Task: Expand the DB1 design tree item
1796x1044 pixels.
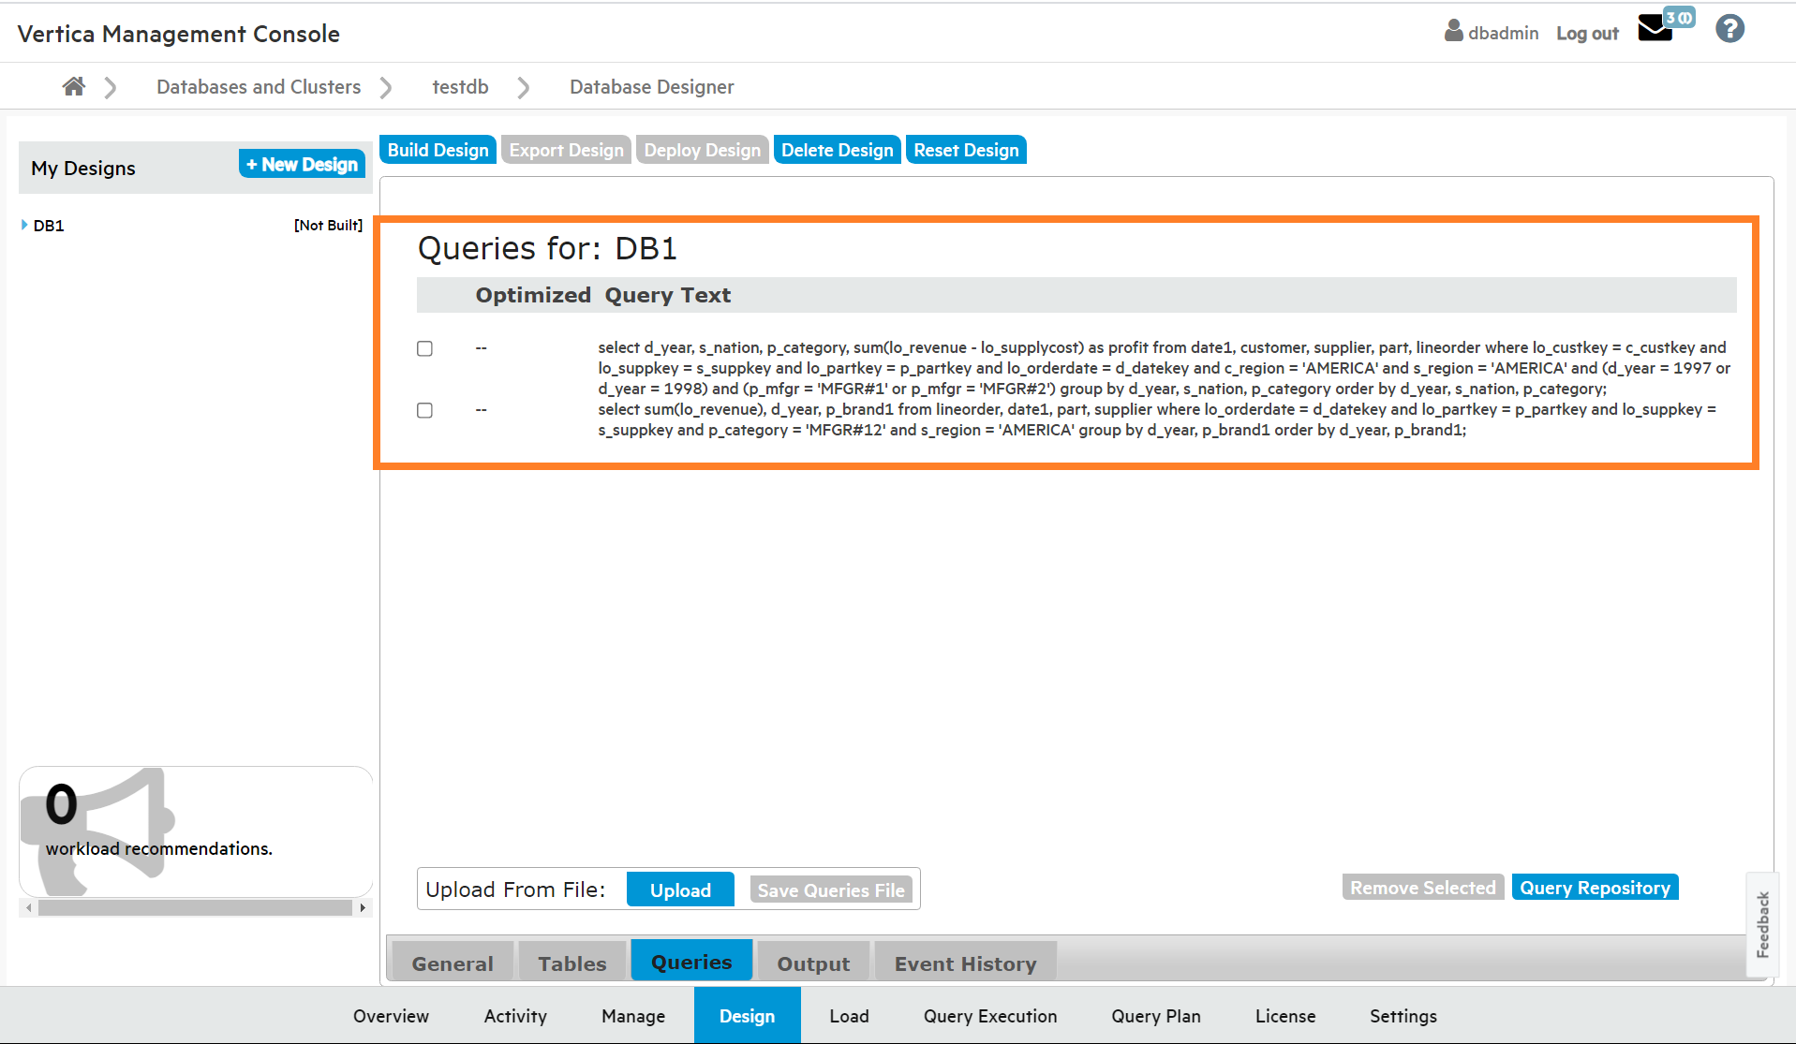Action: [24, 226]
